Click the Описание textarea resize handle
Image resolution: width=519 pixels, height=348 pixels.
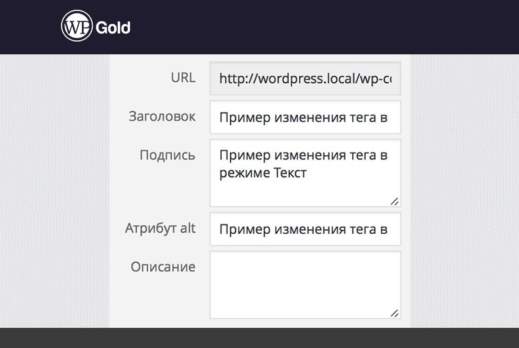click(394, 313)
